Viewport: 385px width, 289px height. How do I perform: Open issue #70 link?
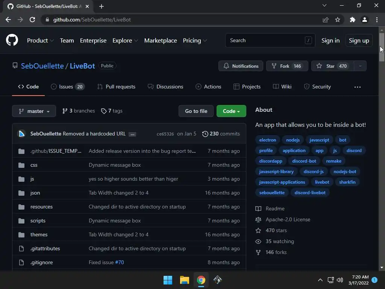(x=120, y=262)
